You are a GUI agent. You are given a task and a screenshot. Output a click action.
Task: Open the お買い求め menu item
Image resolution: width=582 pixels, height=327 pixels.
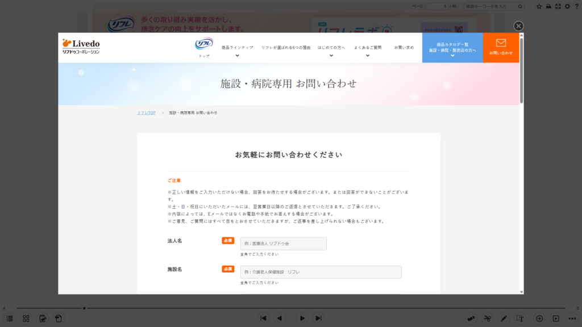click(404, 48)
